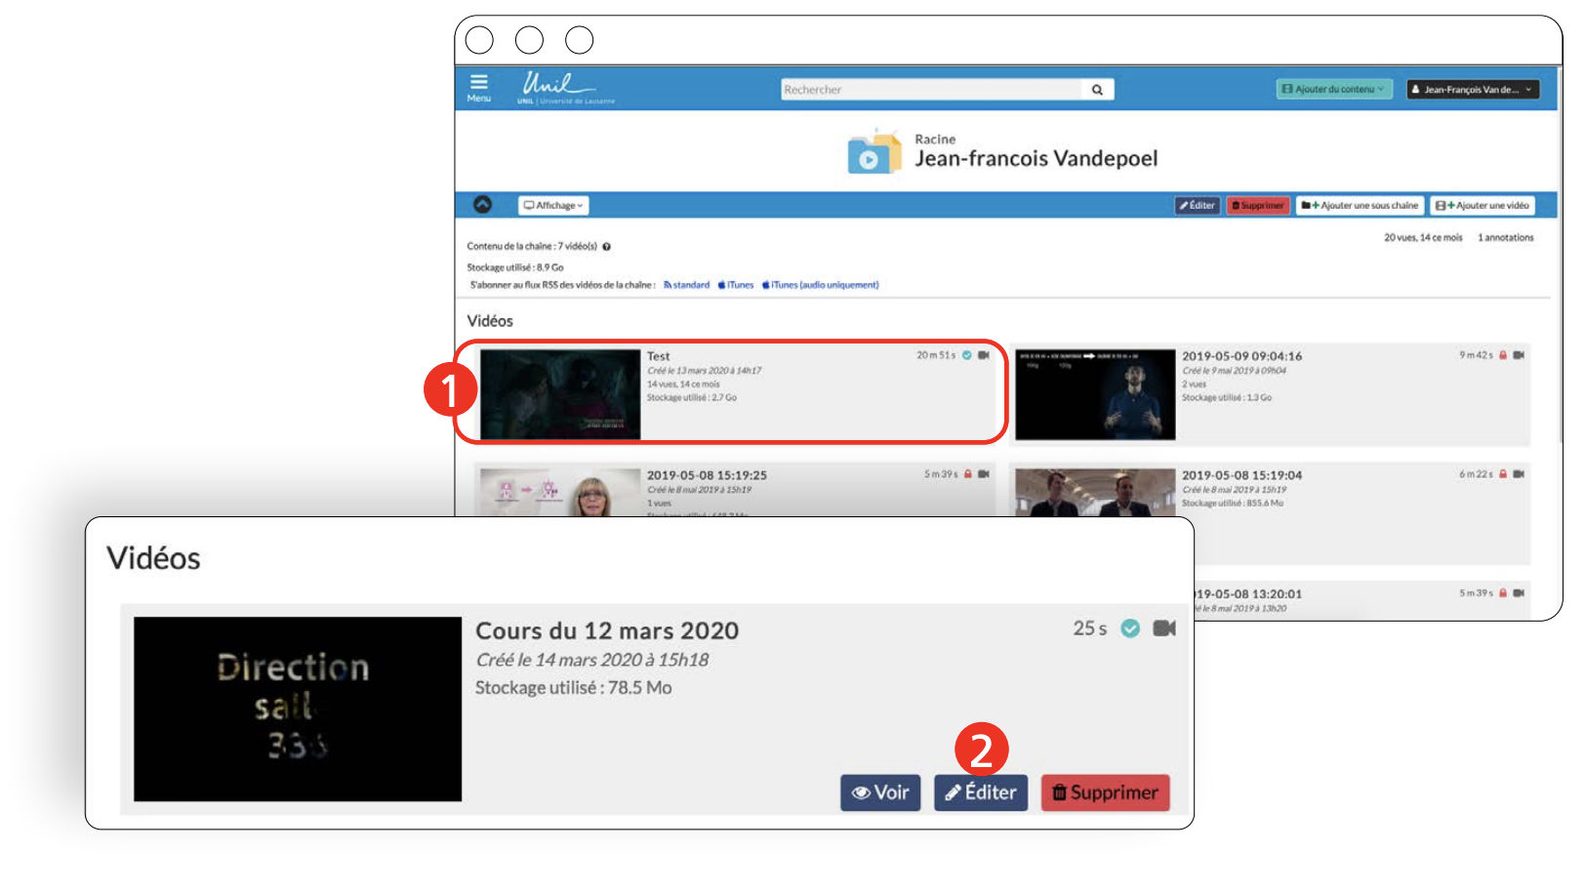The height and width of the screenshot is (892, 1585).
Task: Click Ajouter une vidéo button
Action: click(1482, 206)
